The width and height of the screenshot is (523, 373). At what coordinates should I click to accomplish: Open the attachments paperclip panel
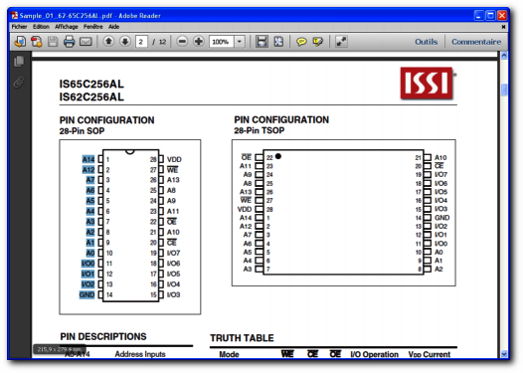19,82
